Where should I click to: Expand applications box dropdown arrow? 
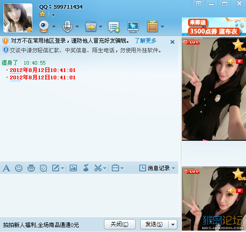click(x=162, y=27)
